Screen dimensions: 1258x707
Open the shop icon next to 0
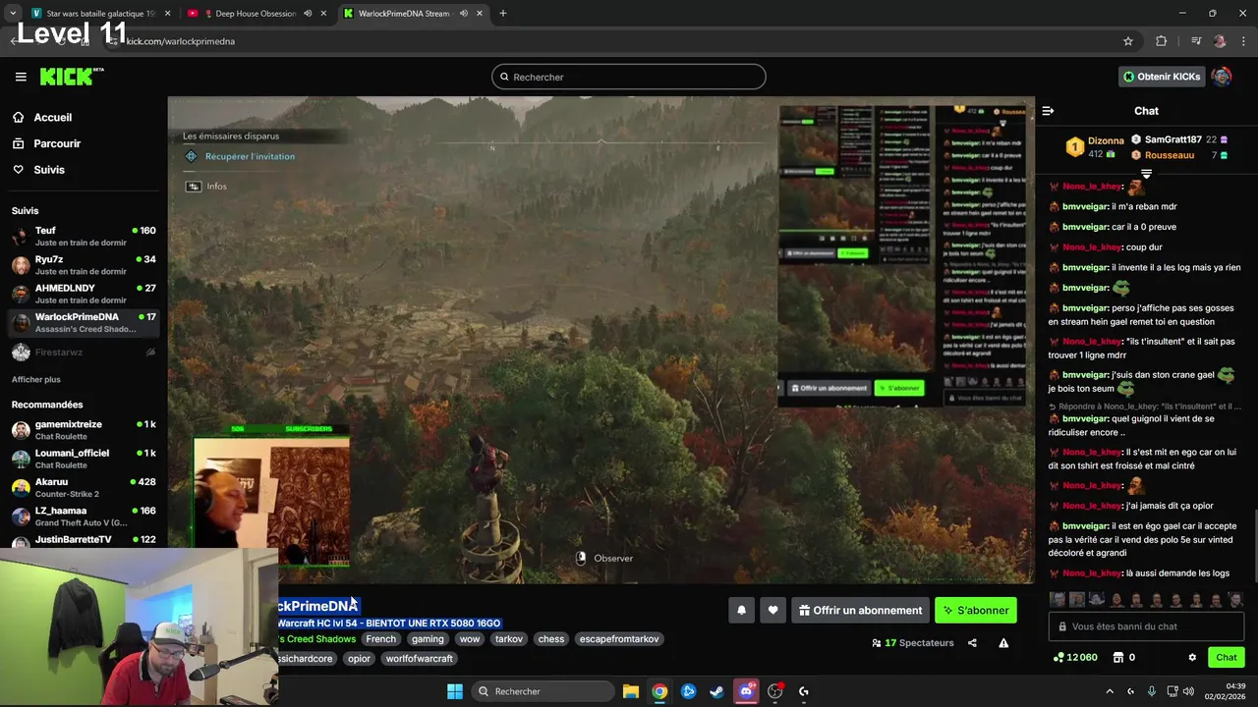coord(1117,657)
